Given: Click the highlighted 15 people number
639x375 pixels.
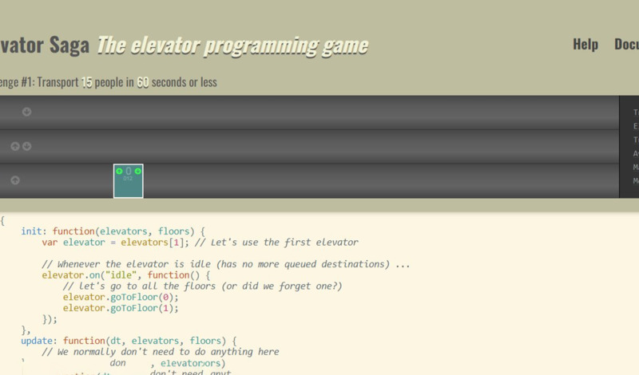Looking at the screenshot, I should click(x=86, y=82).
